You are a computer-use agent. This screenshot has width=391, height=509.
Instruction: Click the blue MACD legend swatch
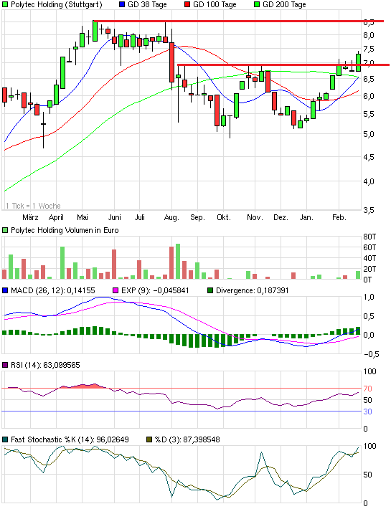[5, 290]
